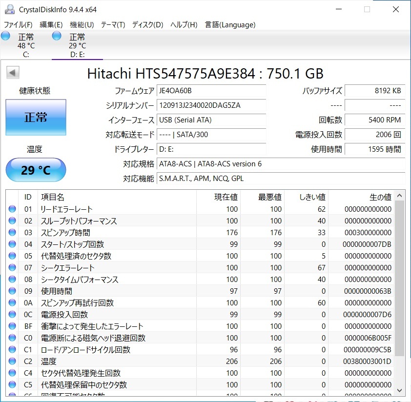Image resolution: width=411 pixels, height=402 pixels.
Task: Click the インターフェース field USB (Serial ATA)
Action: pos(211,120)
